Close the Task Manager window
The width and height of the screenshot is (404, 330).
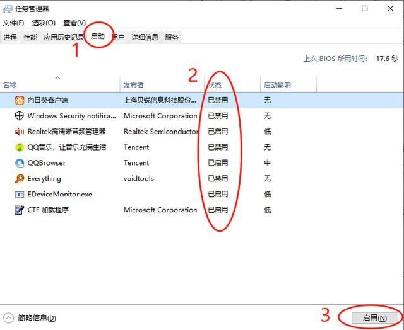click(x=390, y=9)
